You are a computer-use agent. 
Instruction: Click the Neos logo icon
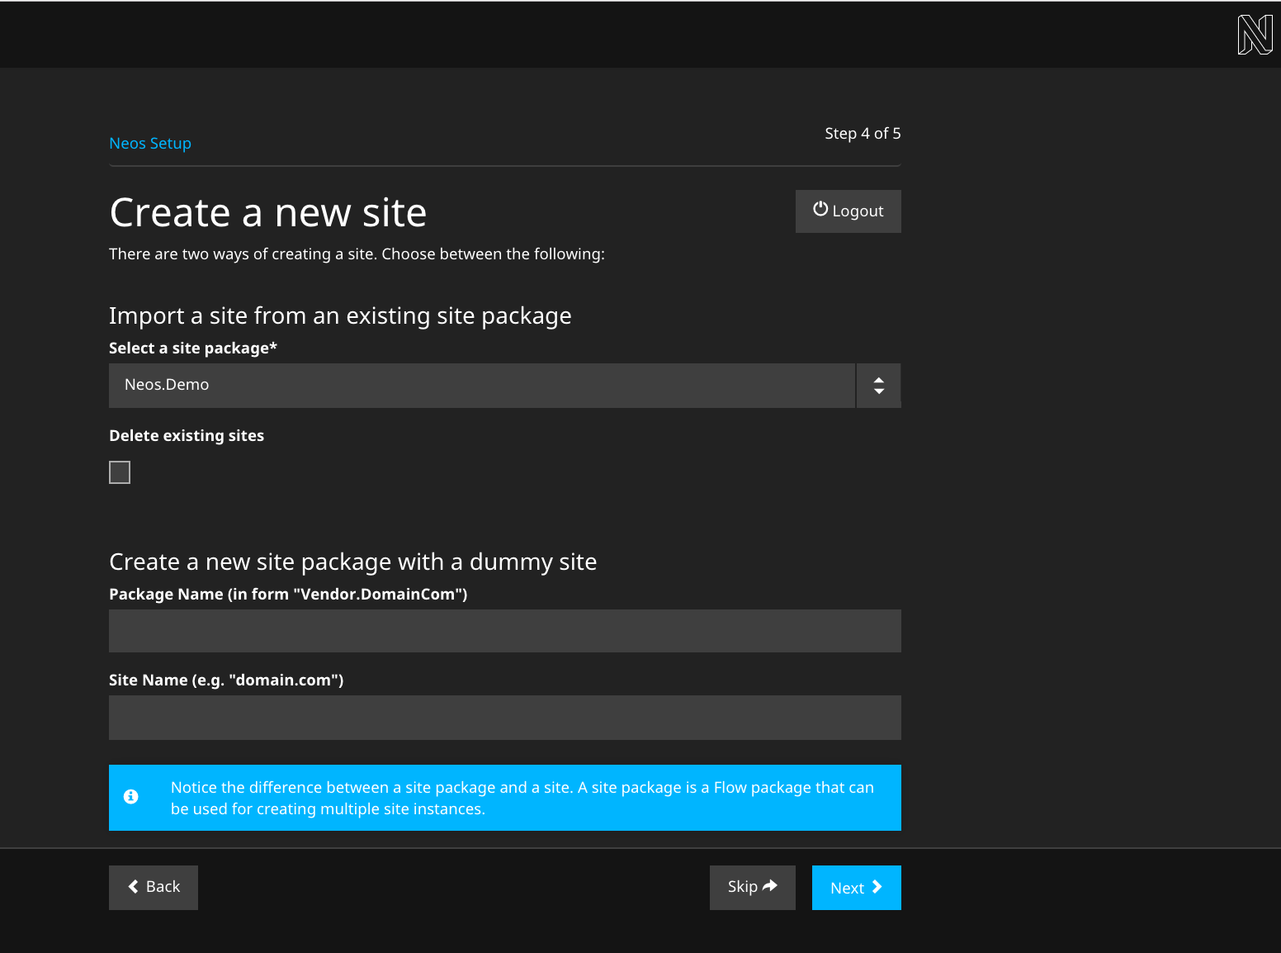click(x=1255, y=35)
